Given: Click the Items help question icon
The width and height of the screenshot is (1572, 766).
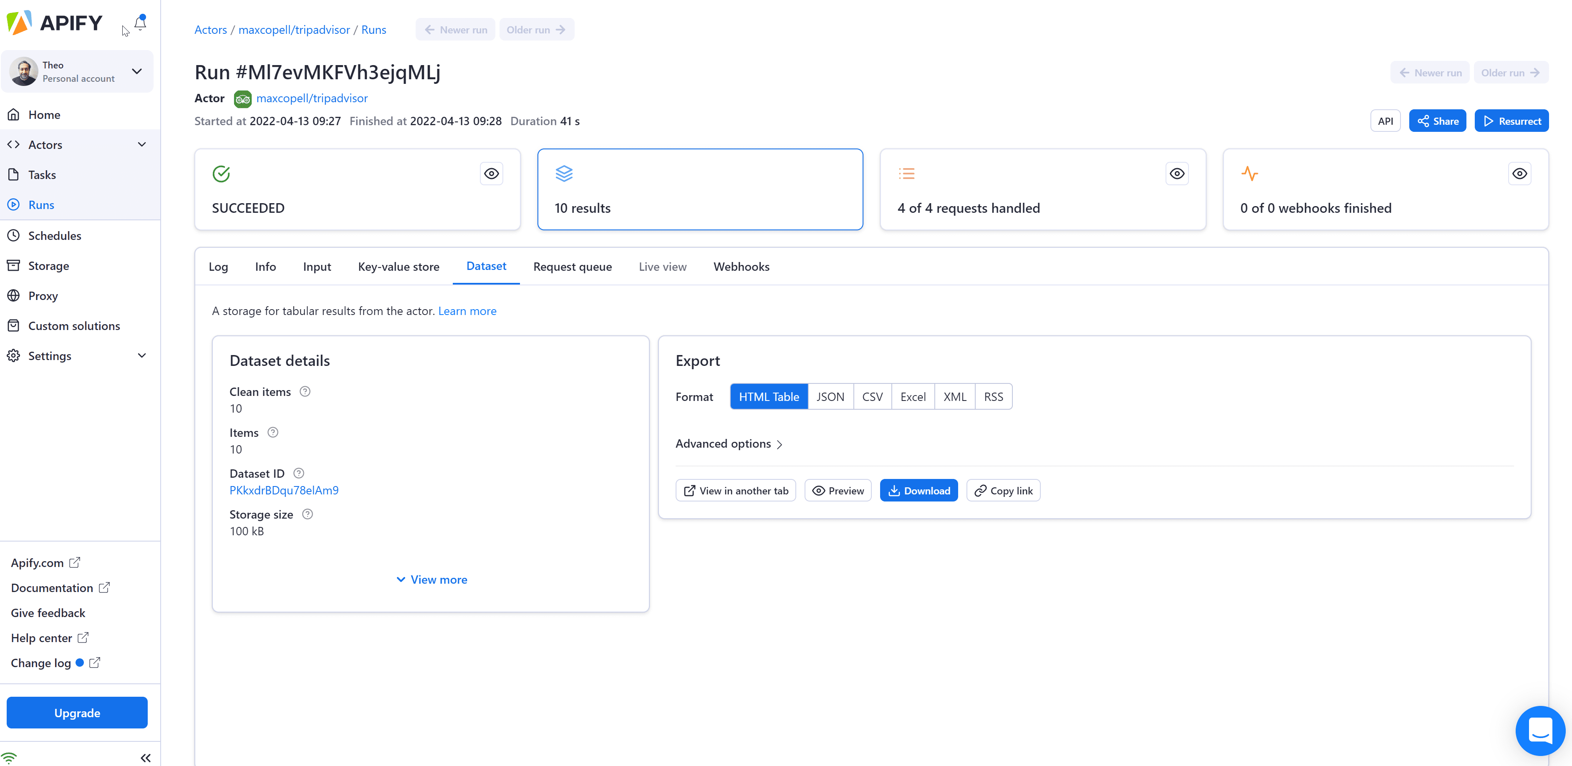Looking at the screenshot, I should tap(273, 432).
